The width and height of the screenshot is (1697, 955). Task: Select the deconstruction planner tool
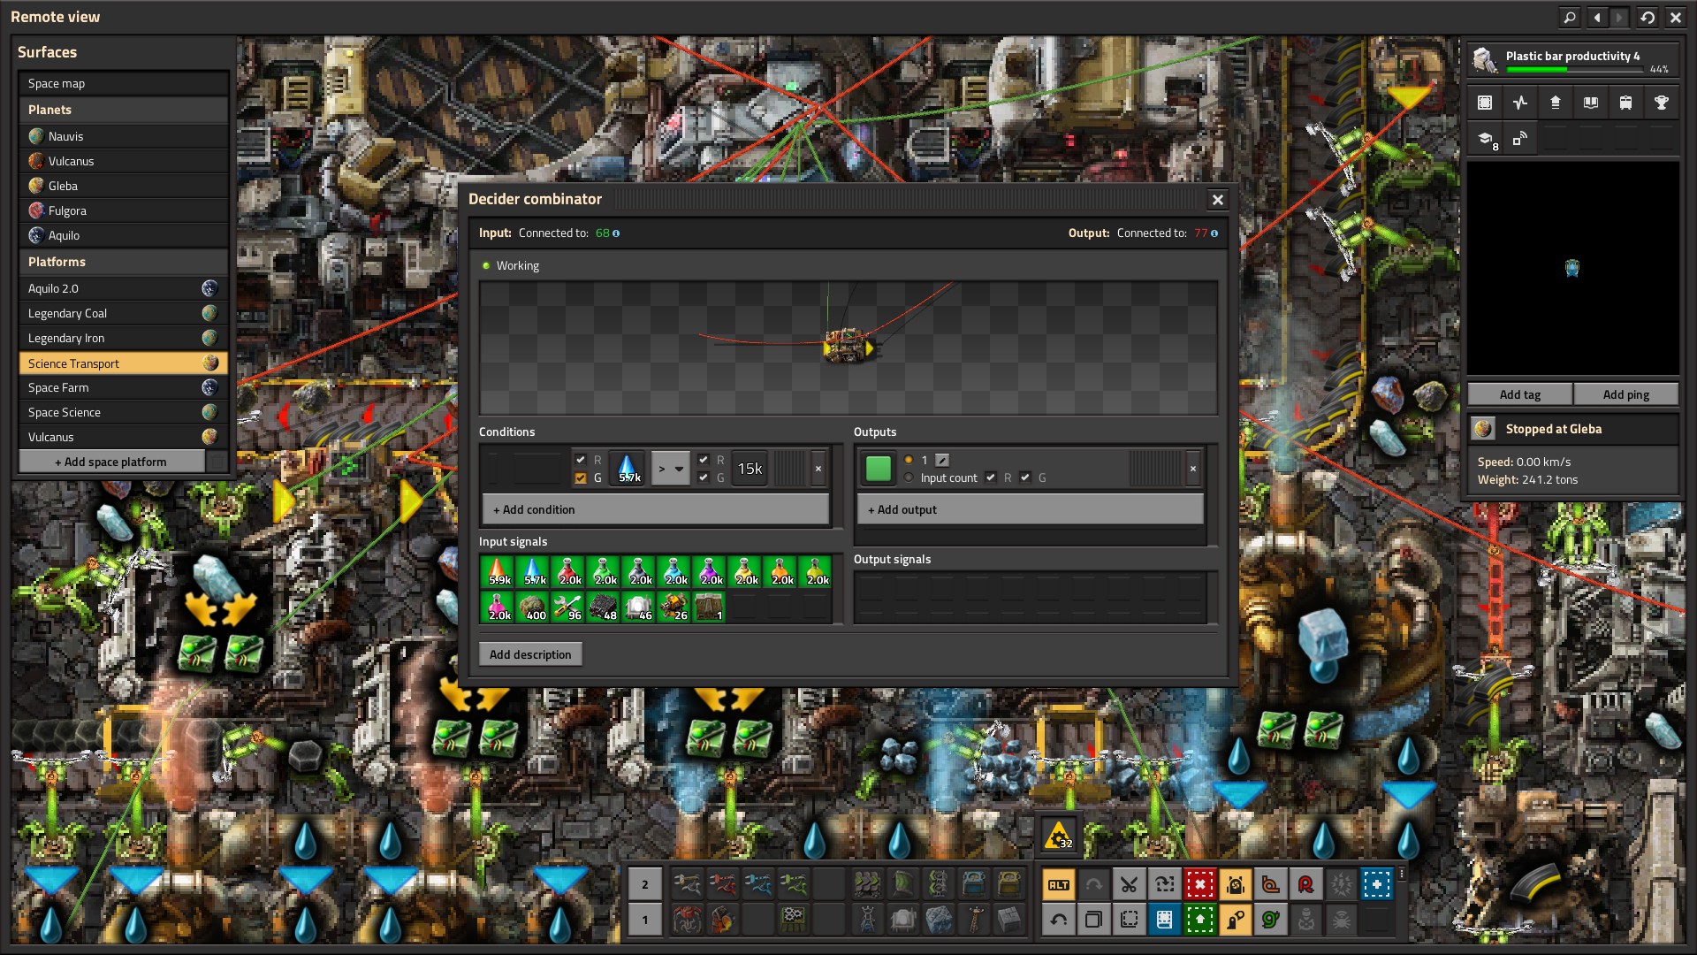(x=1199, y=883)
